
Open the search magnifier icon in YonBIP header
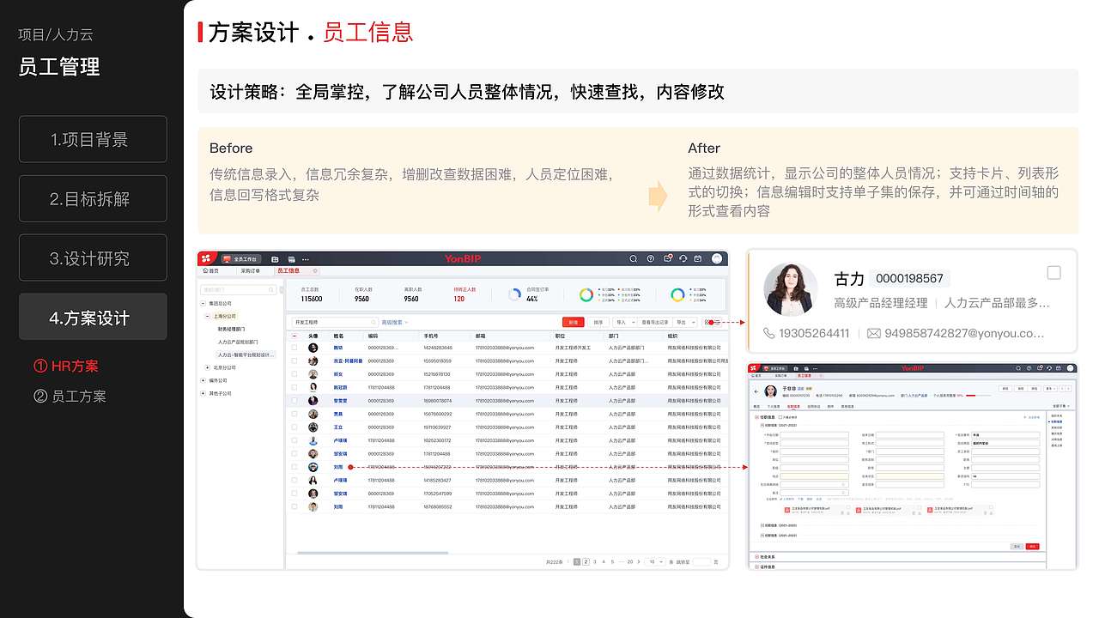632,258
